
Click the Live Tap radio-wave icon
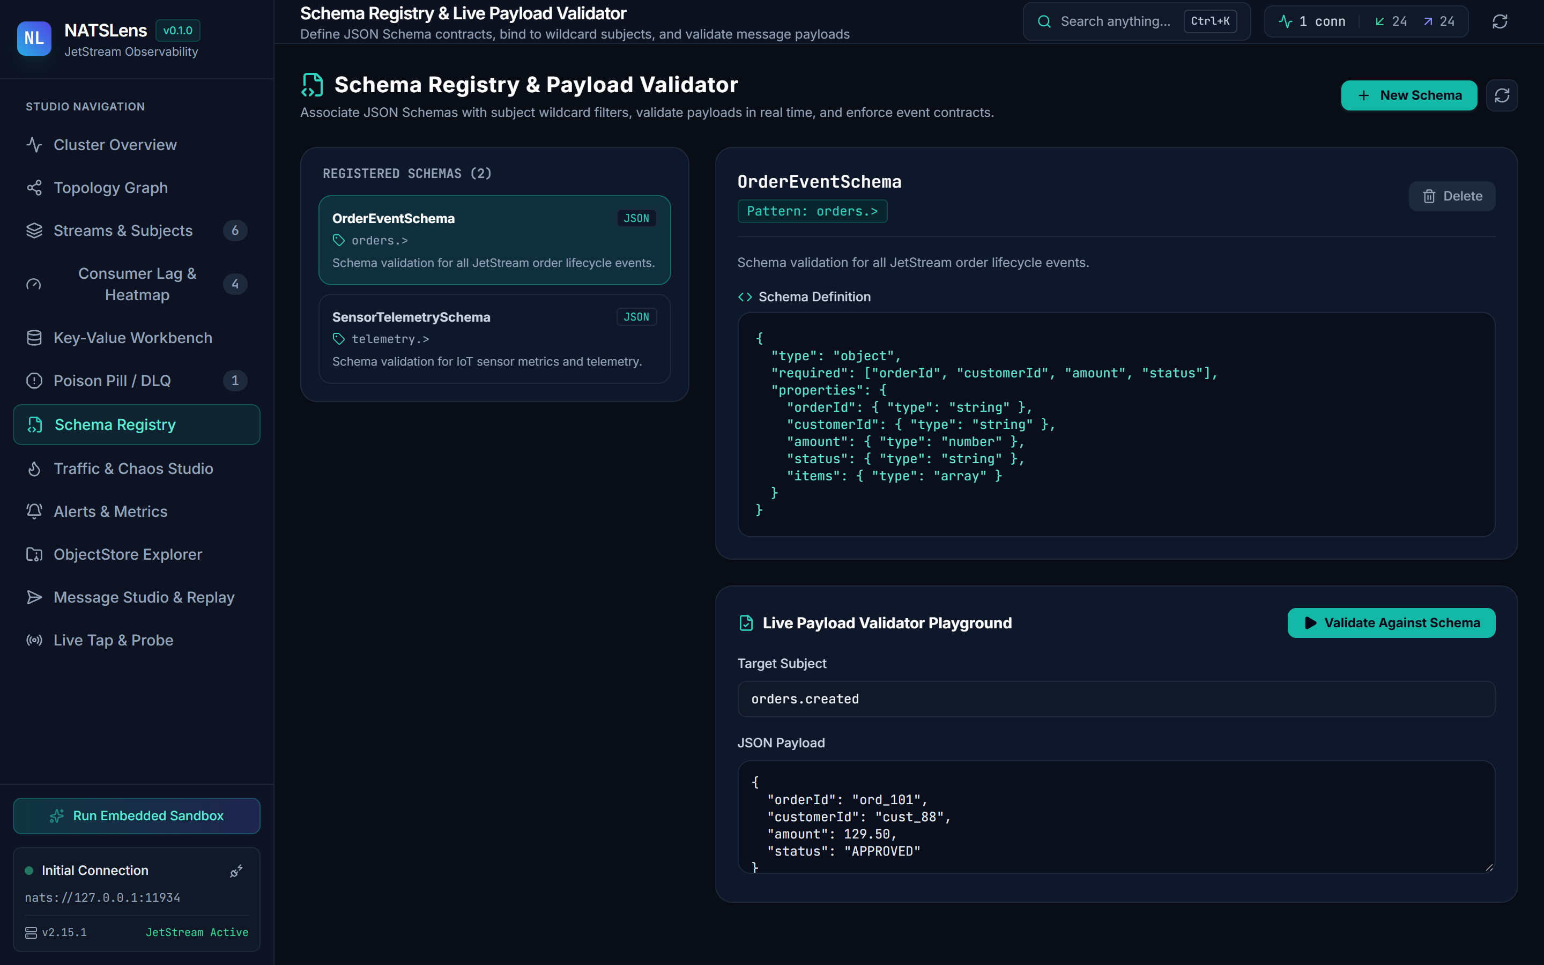click(34, 640)
